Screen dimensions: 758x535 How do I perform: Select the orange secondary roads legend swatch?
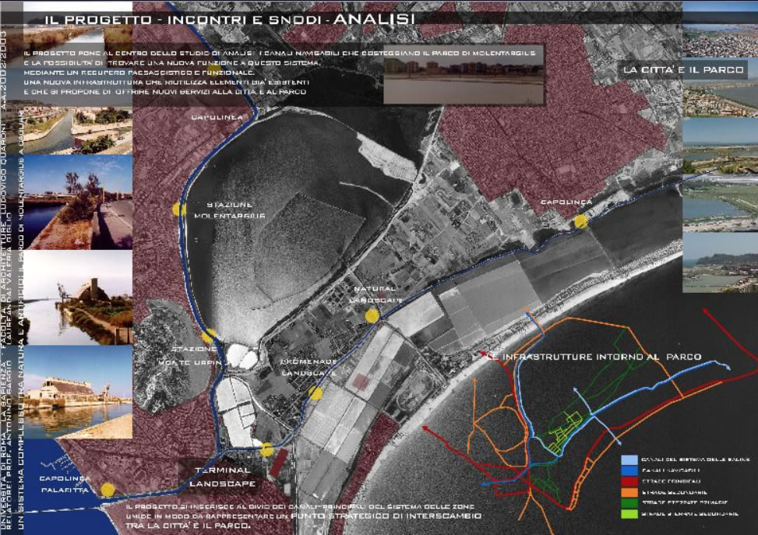coord(628,492)
